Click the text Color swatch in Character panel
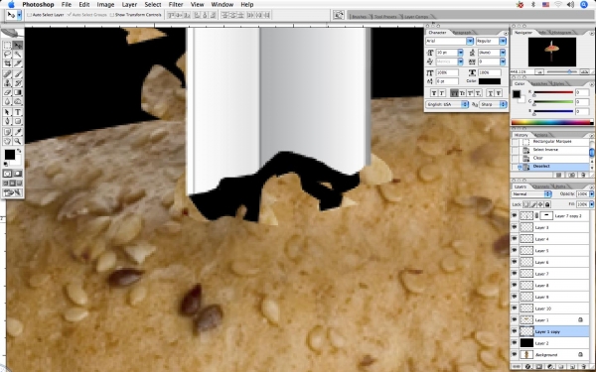This screenshot has width=596, height=372. (489, 81)
